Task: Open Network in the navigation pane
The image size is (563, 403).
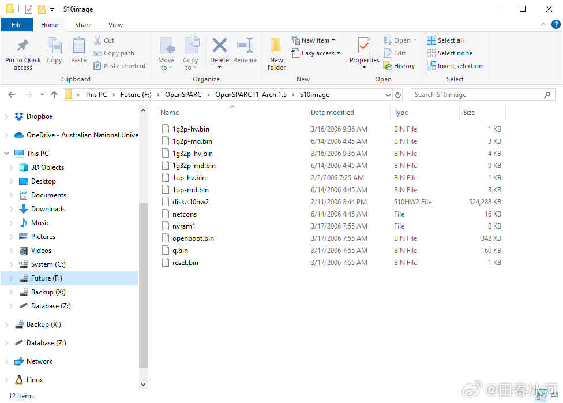Action: 39,361
